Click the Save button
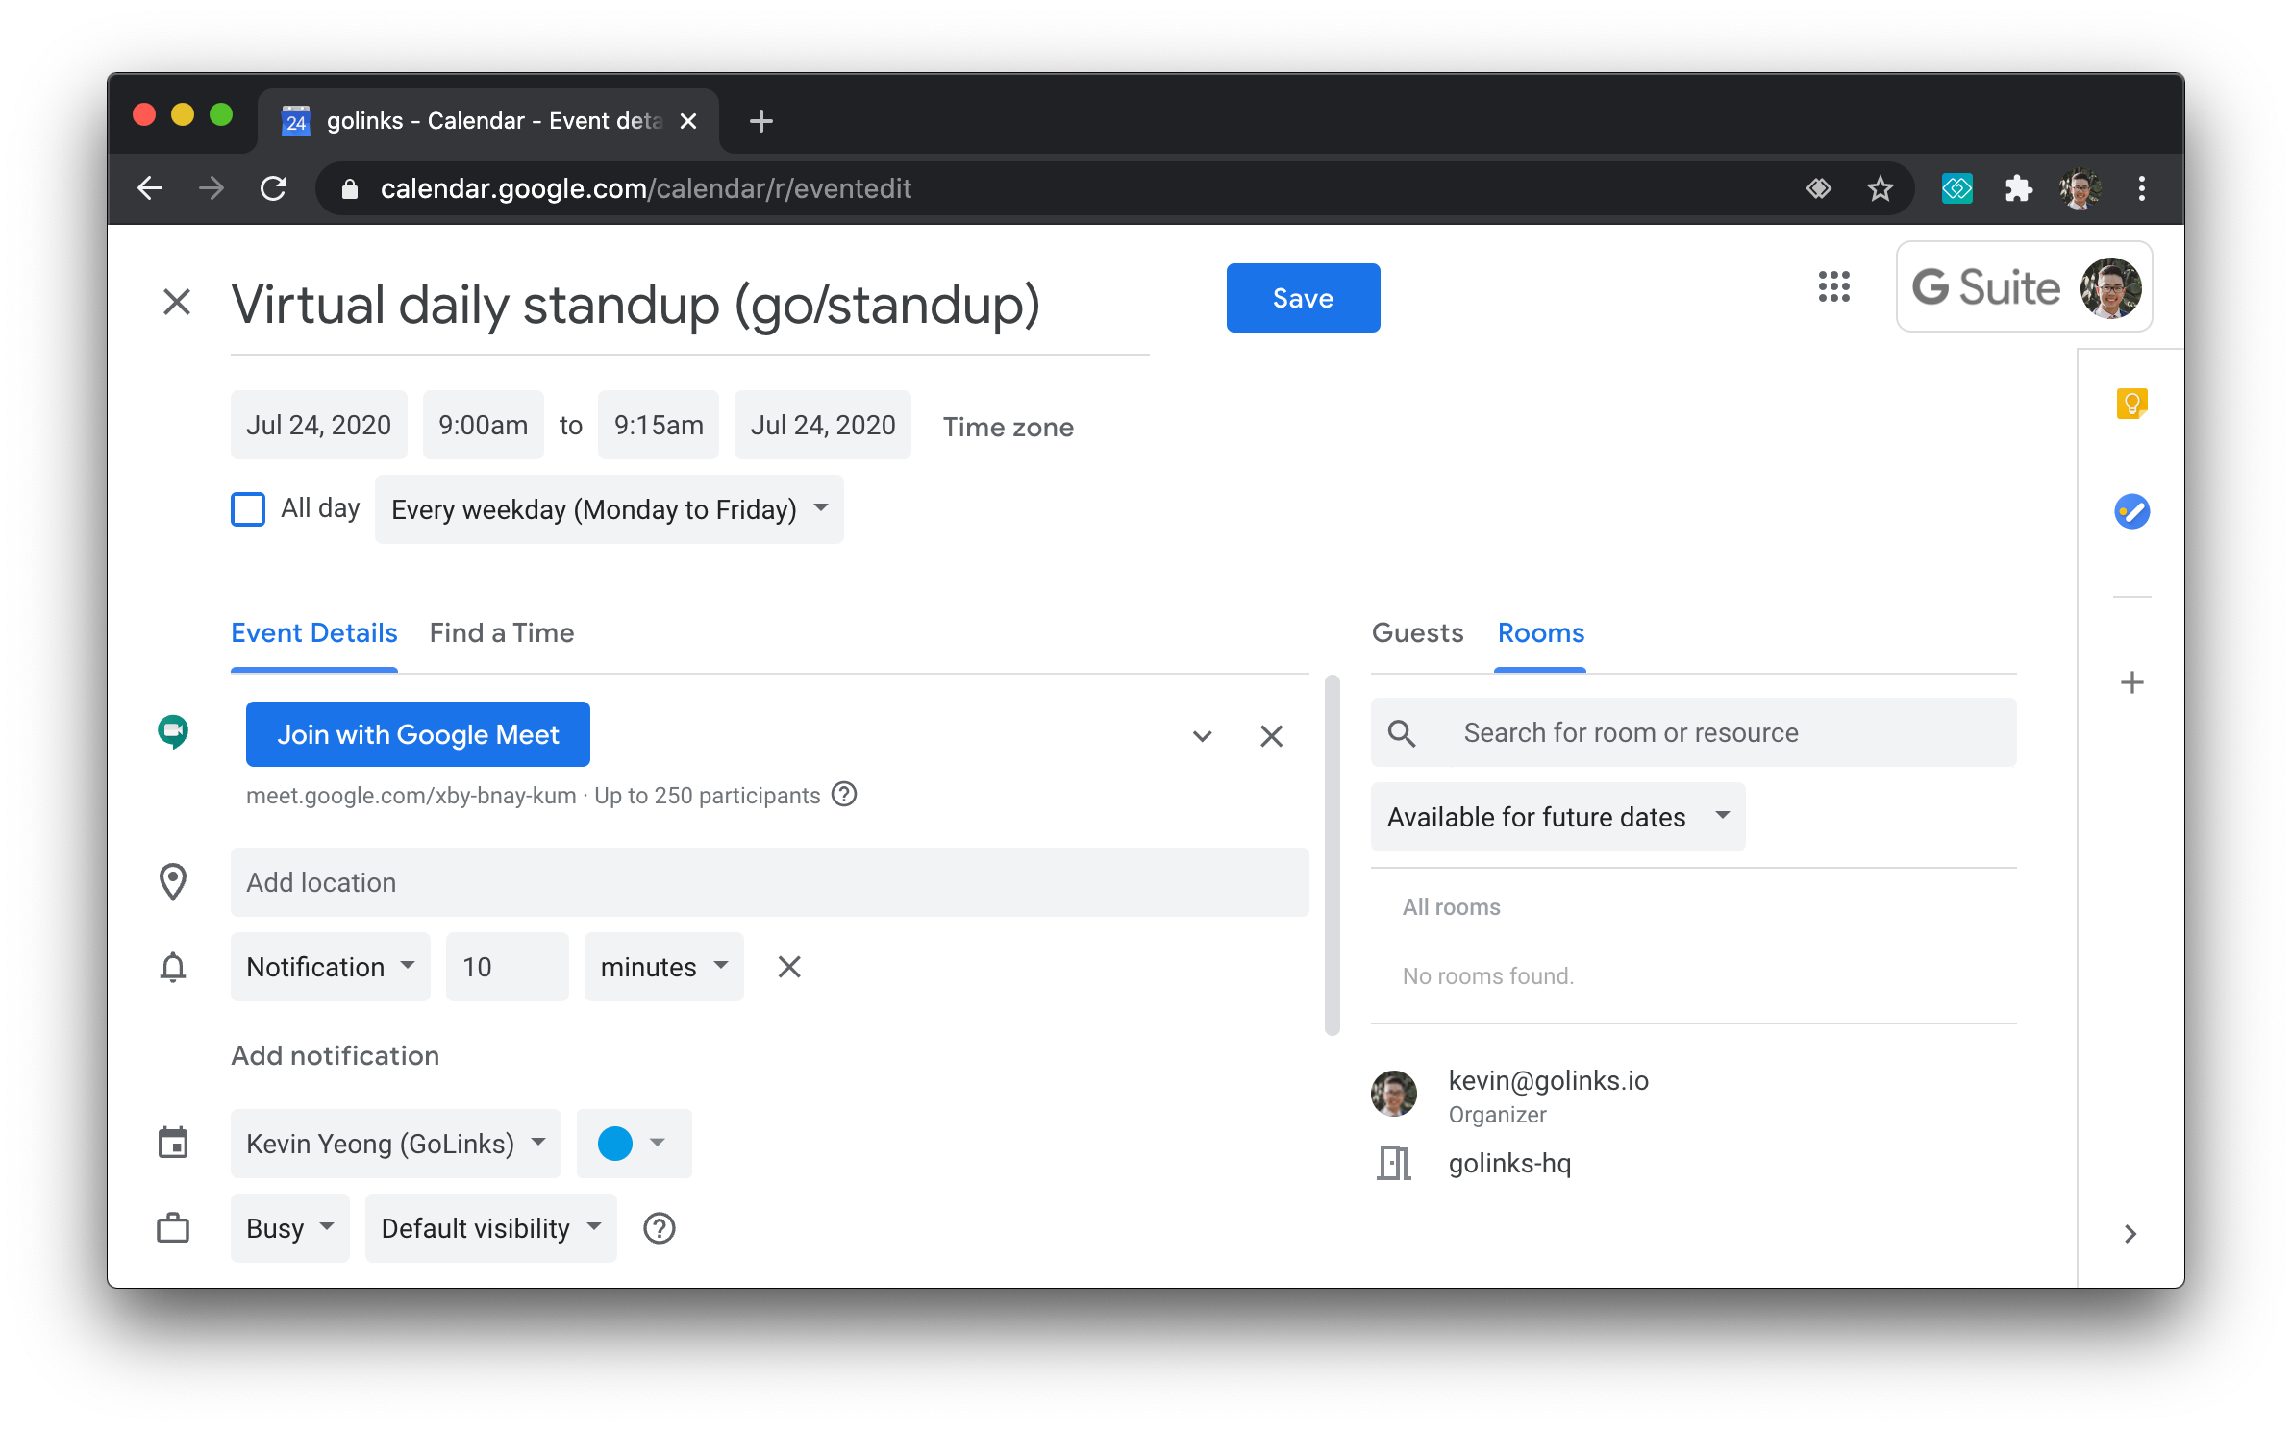 point(1302,298)
